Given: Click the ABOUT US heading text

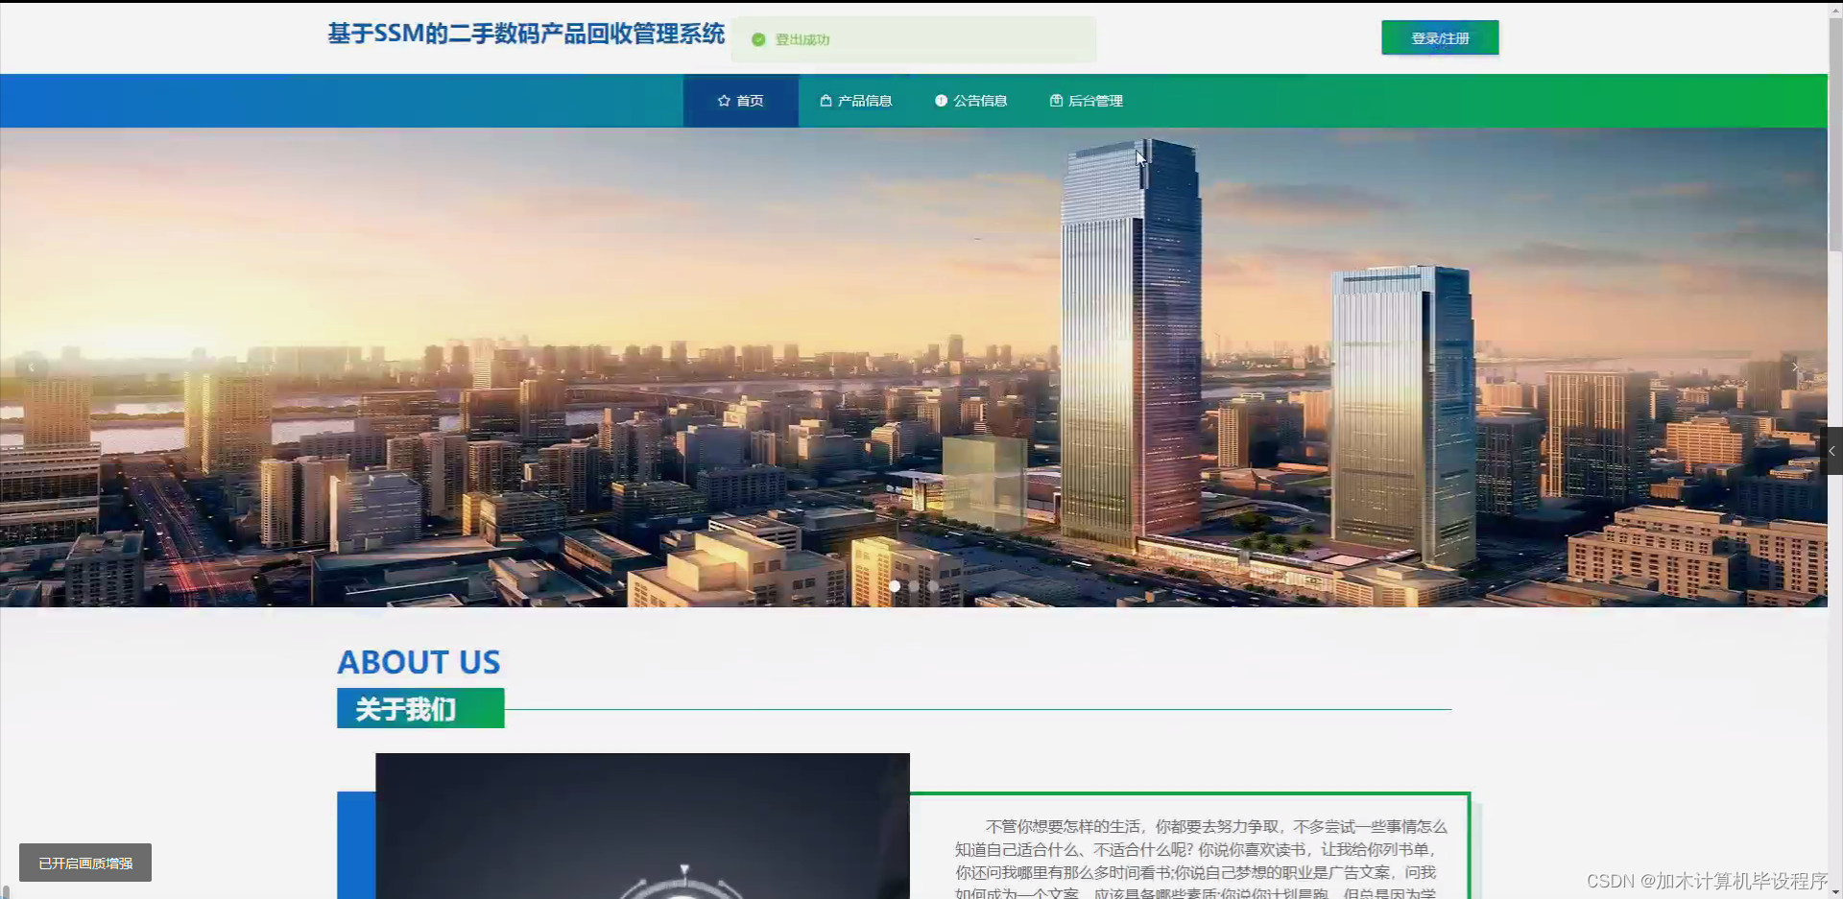Looking at the screenshot, I should tap(419, 662).
